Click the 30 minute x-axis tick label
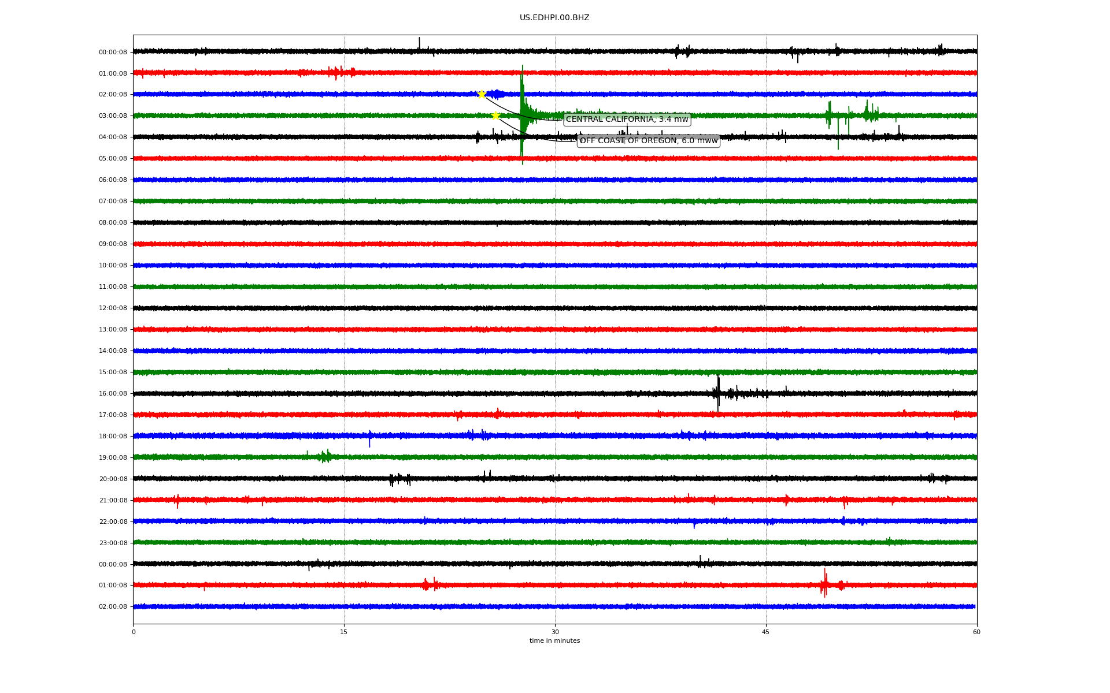The width and height of the screenshot is (1110, 693). (x=555, y=632)
